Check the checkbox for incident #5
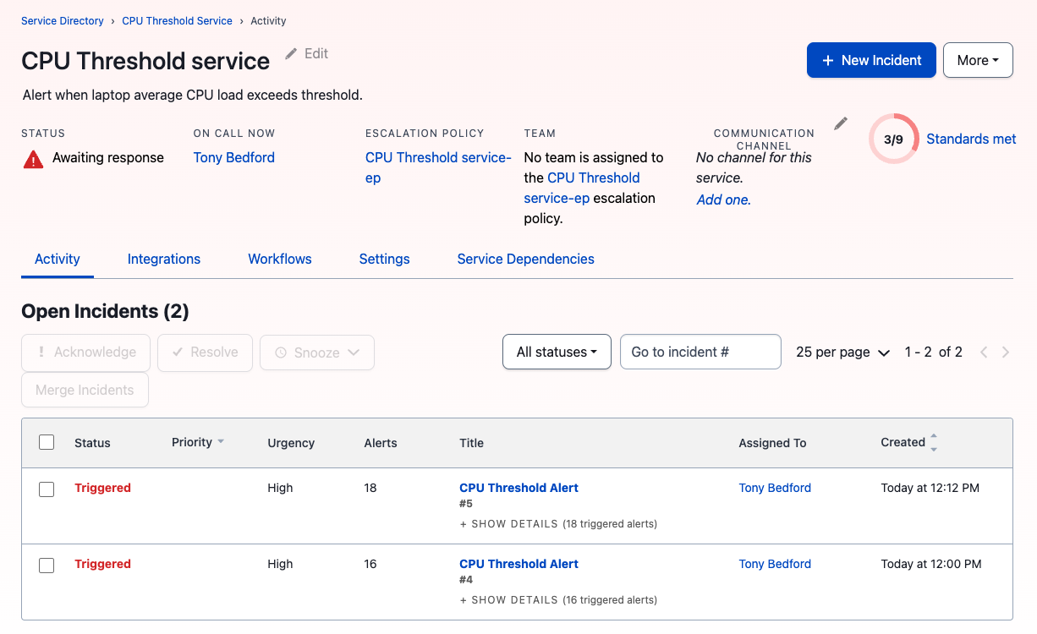Screen dimensions: 1037x634 click(47, 488)
